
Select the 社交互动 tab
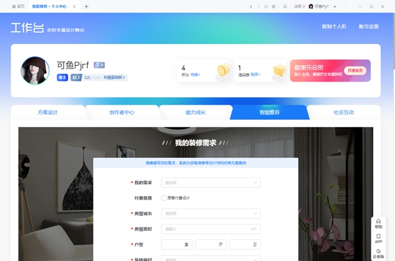[344, 112]
